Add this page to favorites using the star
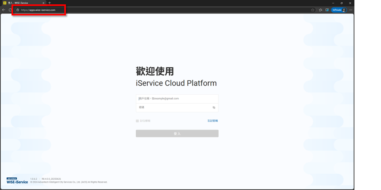The height and width of the screenshot is (190, 381). (313, 10)
